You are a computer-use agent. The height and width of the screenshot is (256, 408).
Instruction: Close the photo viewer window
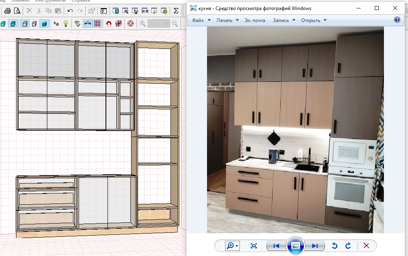395,8
